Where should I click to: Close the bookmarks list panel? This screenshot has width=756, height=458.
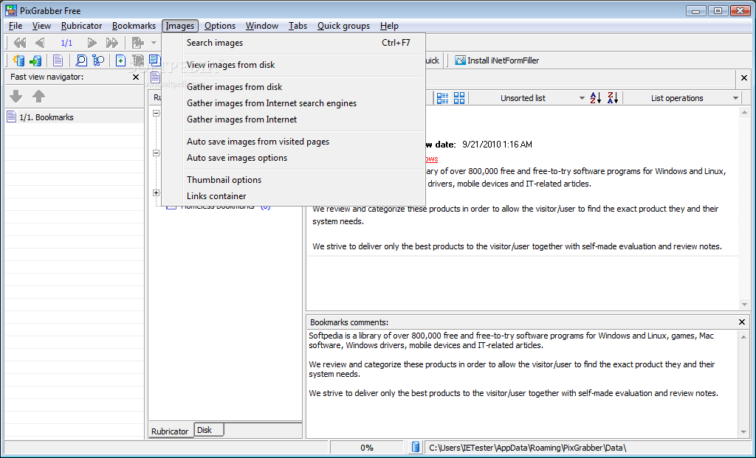[744, 77]
